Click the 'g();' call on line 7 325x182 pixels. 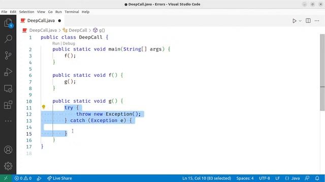(x=70, y=82)
